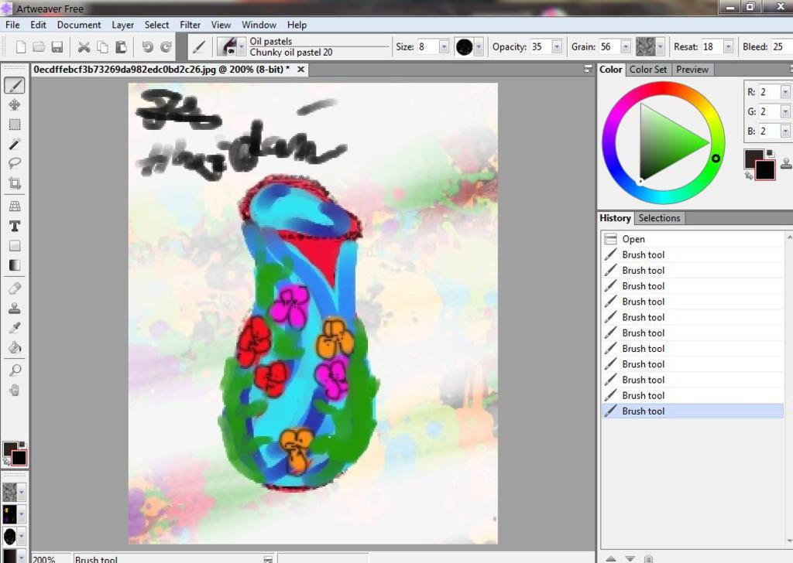Select the Zoom magnifier tool
This screenshot has width=793, height=563.
coord(15,370)
